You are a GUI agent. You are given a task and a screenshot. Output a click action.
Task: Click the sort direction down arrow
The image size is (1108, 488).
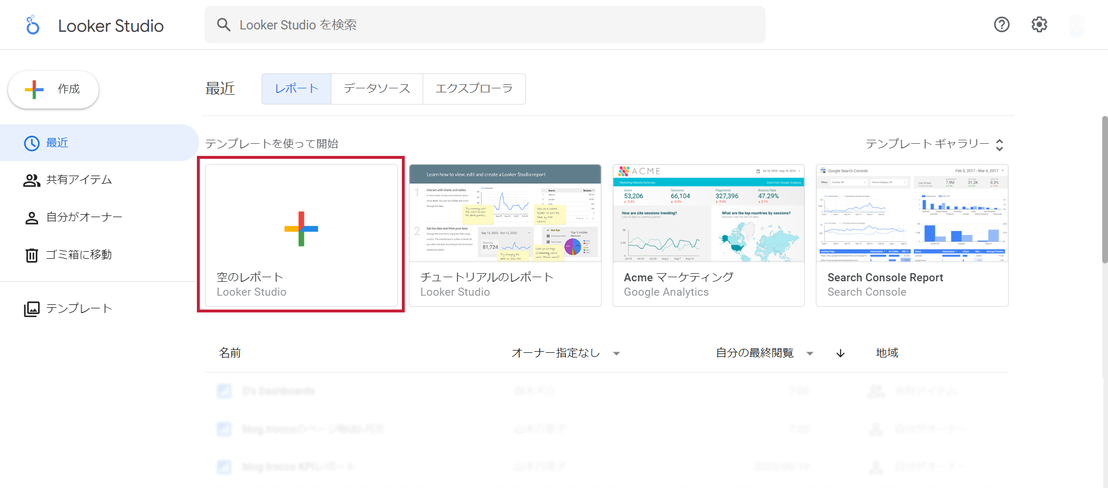point(841,353)
